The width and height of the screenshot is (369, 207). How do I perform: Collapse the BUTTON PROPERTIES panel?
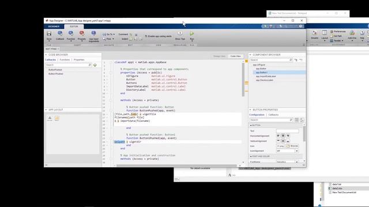[250, 110]
